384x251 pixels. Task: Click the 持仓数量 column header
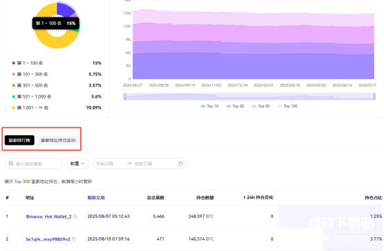[205, 198]
